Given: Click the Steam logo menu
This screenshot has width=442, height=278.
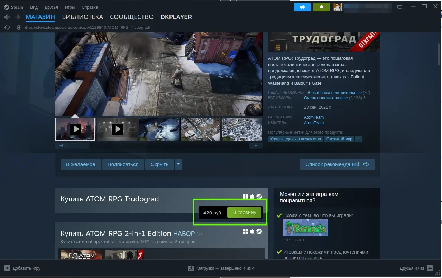Looking at the screenshot, I should point(13,7).
